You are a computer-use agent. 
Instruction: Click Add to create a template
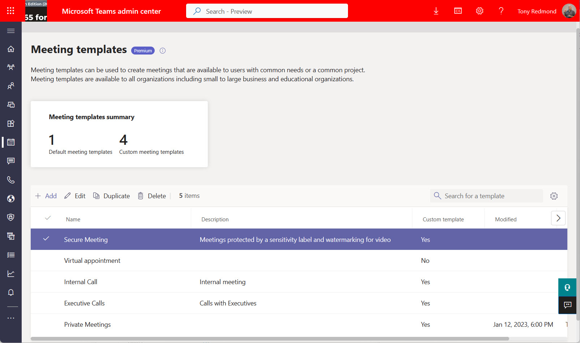click(x=46, y=196)
